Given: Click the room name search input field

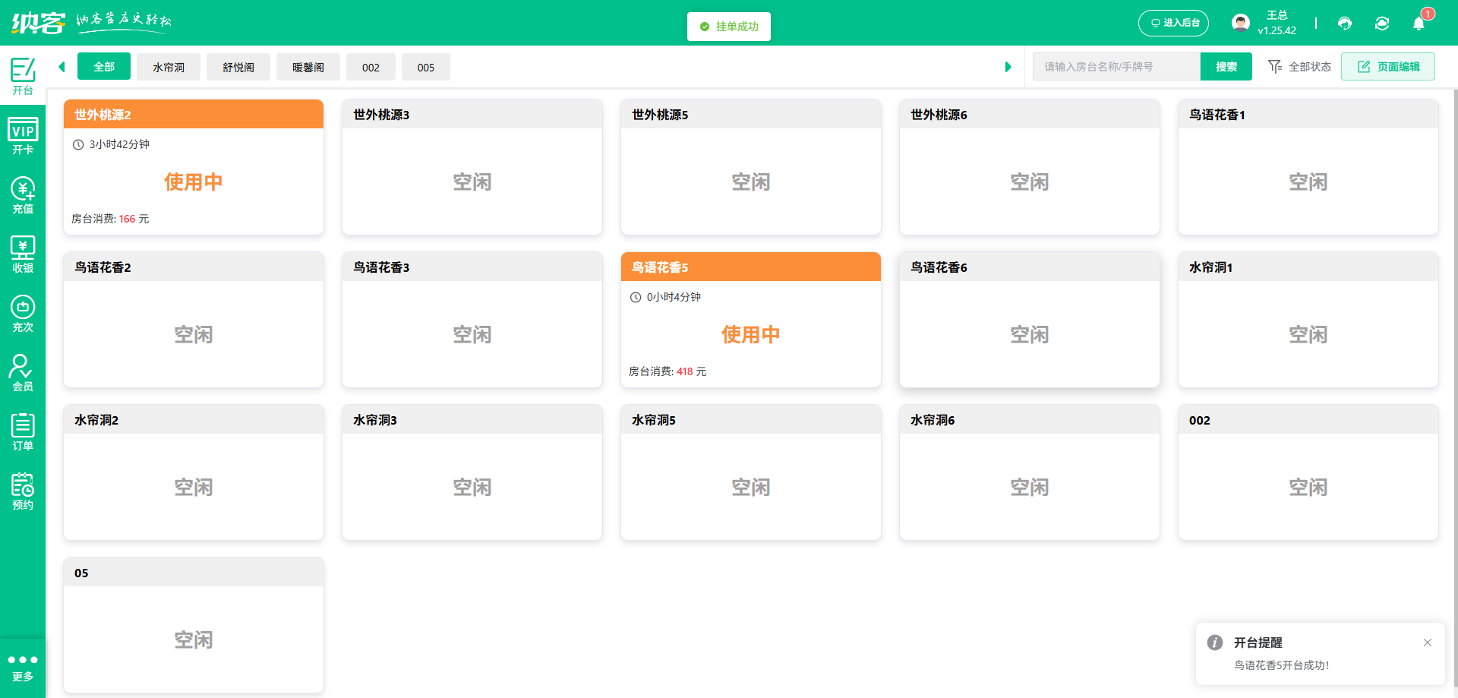Looking at the screenshot, I should click(x=1116, y=66).
